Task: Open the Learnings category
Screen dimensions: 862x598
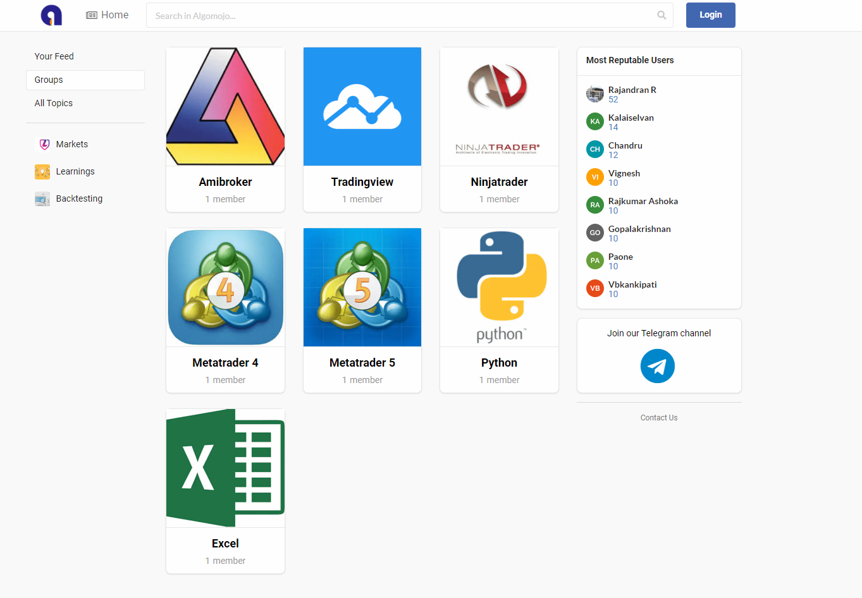Action: 75,172
